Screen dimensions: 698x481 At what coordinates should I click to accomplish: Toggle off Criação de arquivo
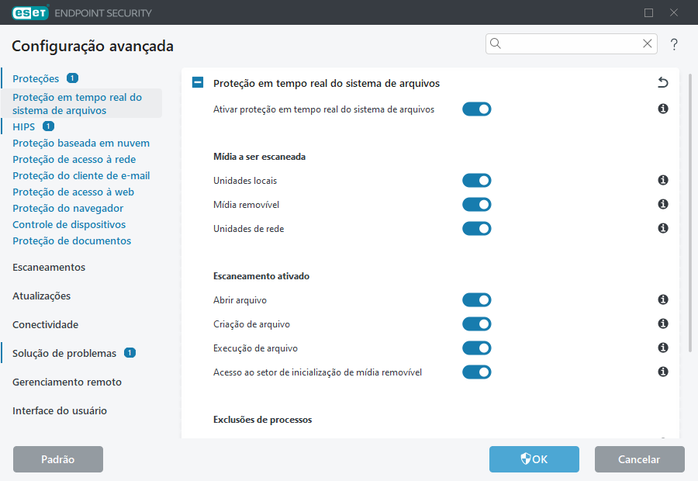point(476,324)
